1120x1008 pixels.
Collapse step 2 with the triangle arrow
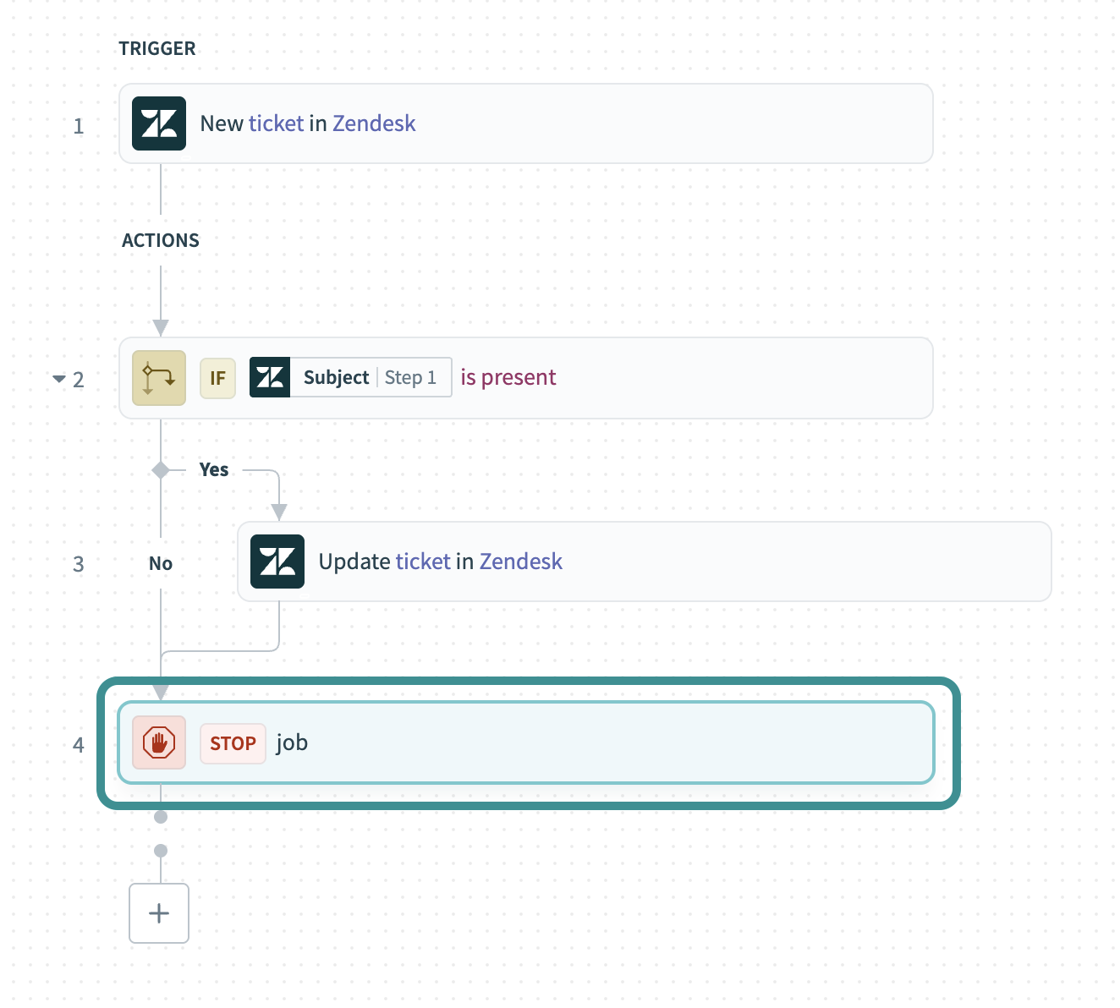pos(59,379)
